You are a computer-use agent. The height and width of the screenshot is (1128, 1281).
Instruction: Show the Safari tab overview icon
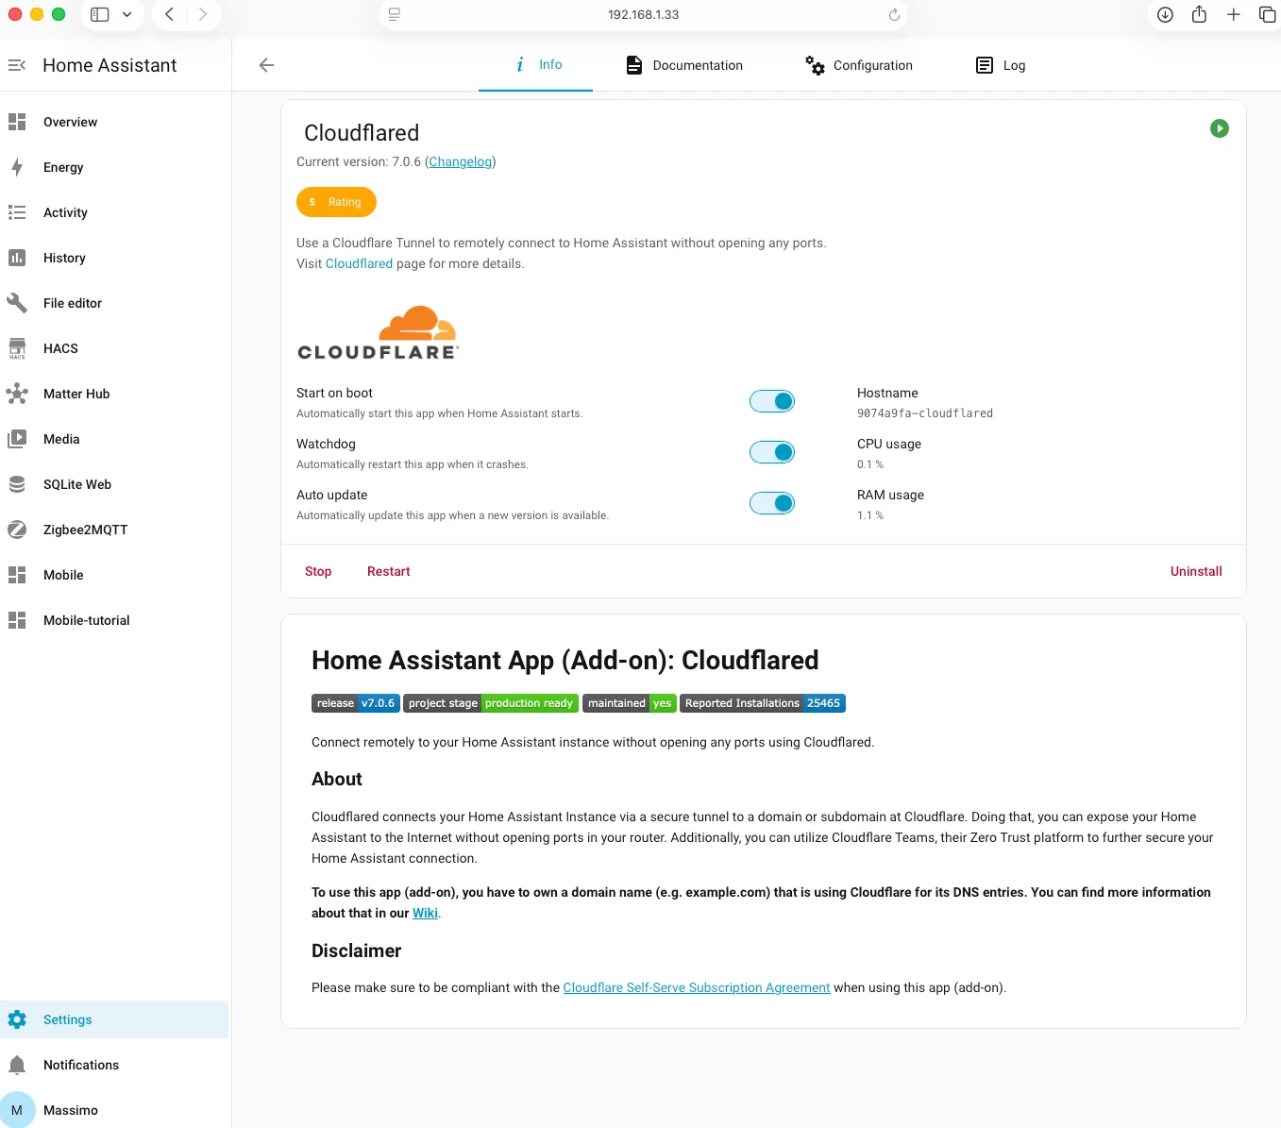point(1267,14)
